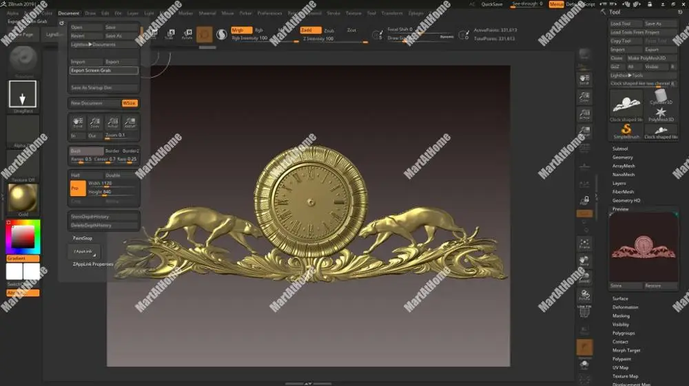Click the Line Fill PolyFrame icon

pos(584,311)
